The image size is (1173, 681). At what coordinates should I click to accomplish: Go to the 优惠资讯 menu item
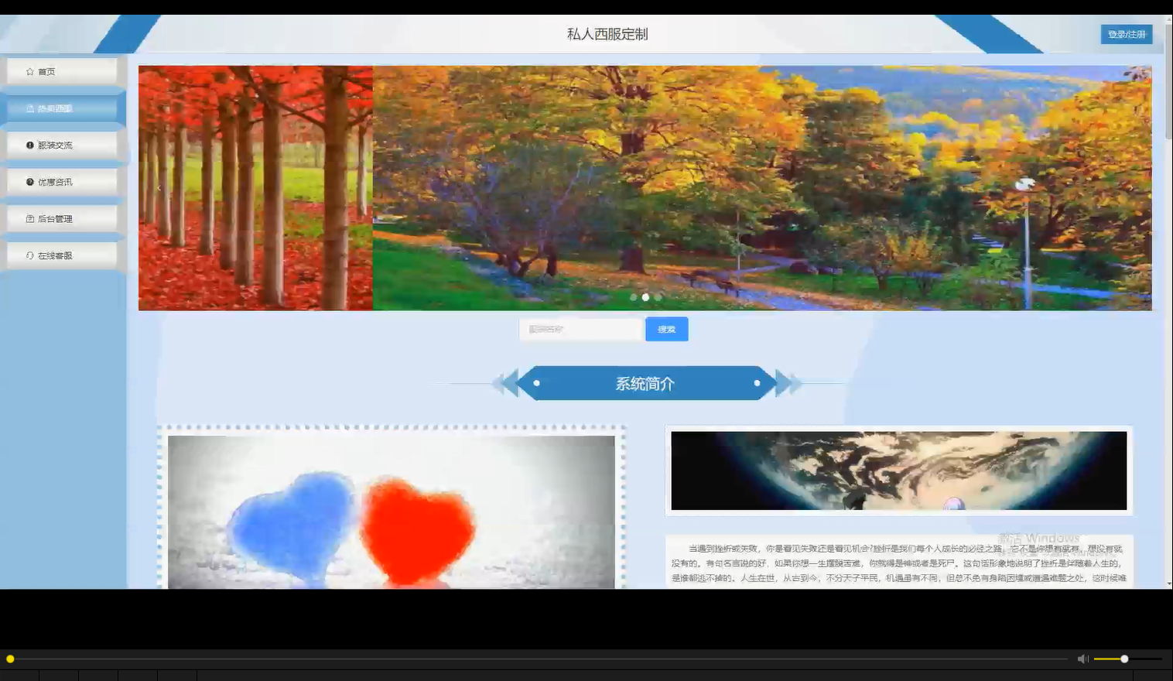click(x=62, y=183)
